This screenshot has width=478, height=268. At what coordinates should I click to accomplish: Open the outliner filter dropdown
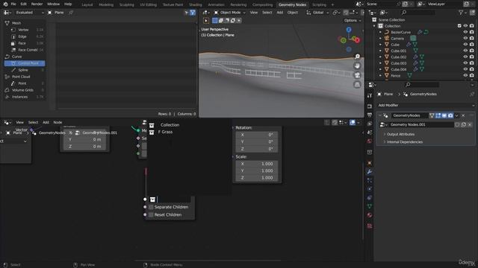(x=462, y=13)
